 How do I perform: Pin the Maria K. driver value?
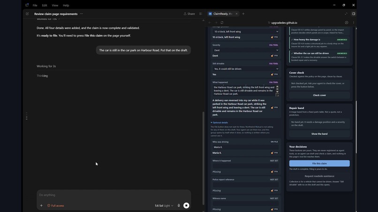click(x=274, y=153)
